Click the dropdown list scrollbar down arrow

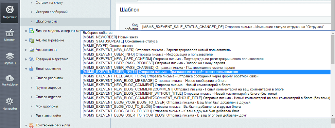[x=333, y=115]
